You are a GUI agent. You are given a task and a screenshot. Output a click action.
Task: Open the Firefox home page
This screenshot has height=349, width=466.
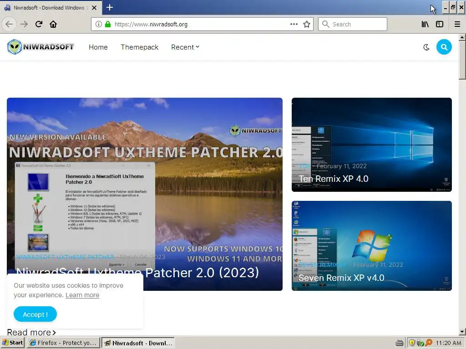53,24
